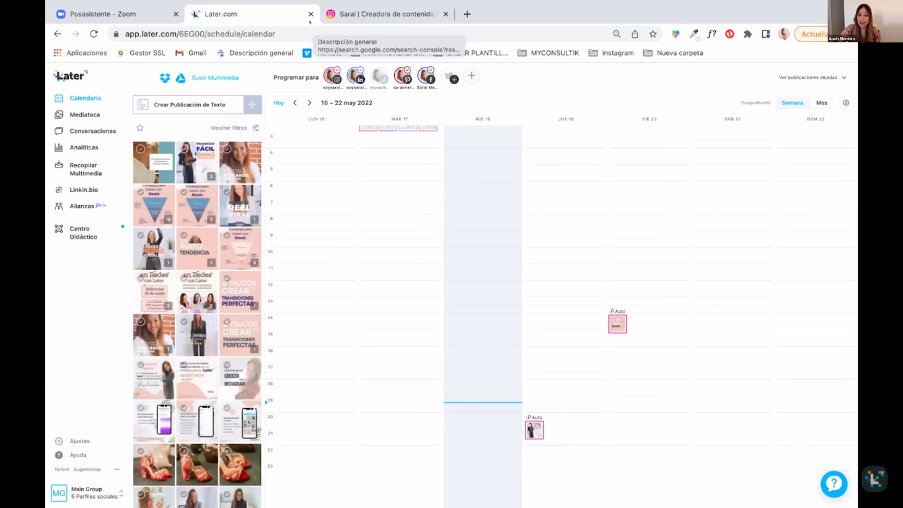Click the Later logo
903x508 pixels.
(70, 76)
